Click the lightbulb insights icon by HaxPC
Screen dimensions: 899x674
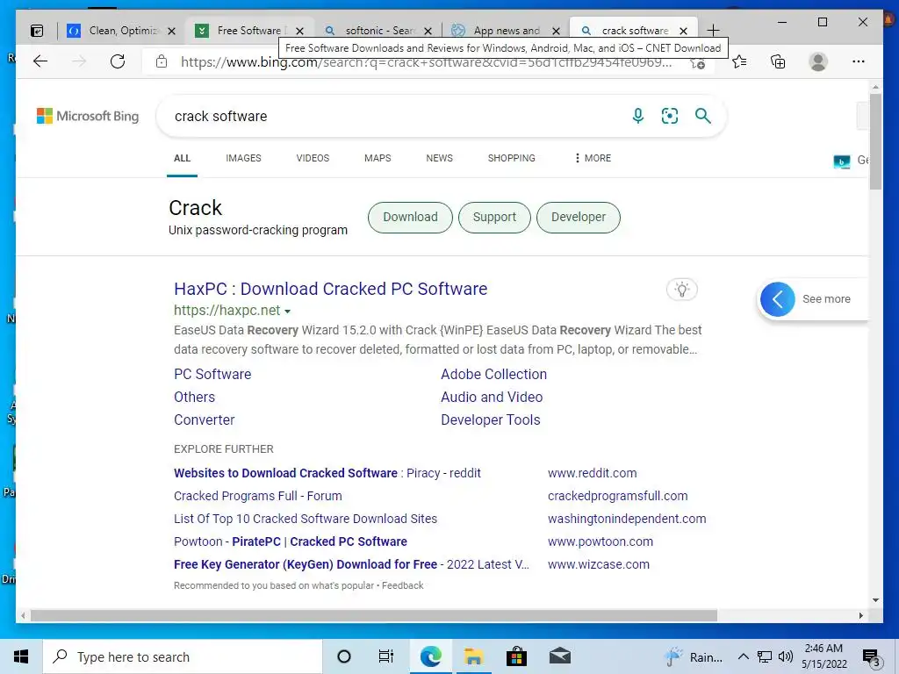[681, 290]
